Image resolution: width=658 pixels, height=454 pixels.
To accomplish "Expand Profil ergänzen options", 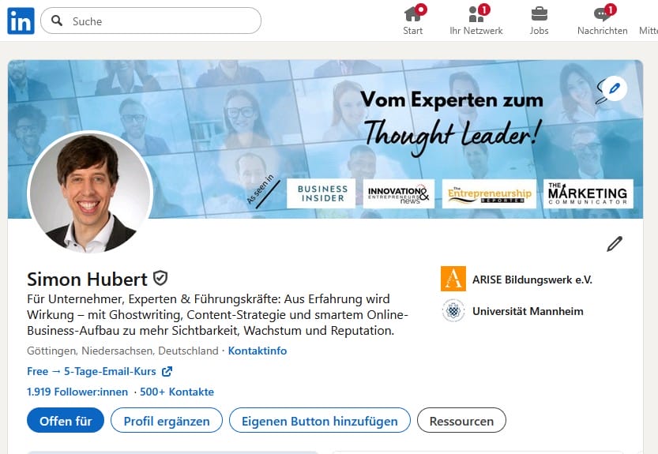I will pos(167,420).
